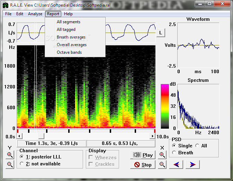This screenshot has height=181, width=233.
Task: Click the X-axis zoom out magnifier
Action: pyautogui.click(x=162, y=164)
